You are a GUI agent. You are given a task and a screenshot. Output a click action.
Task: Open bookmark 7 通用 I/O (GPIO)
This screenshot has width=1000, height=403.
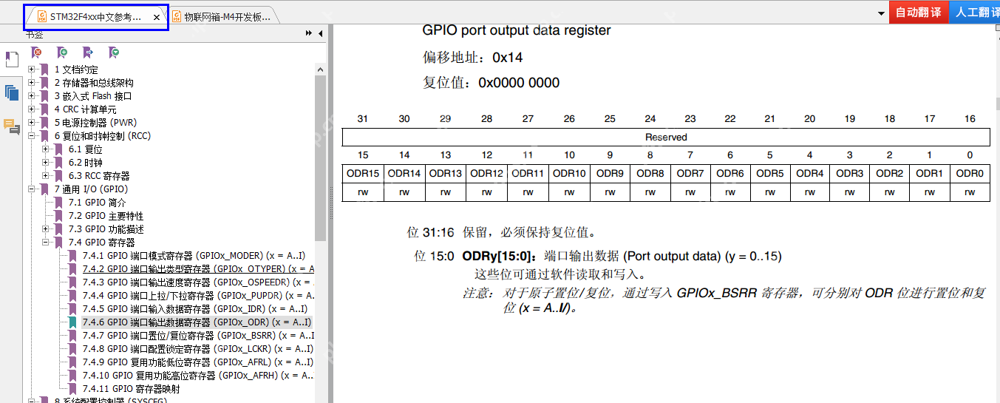(91, 189)
